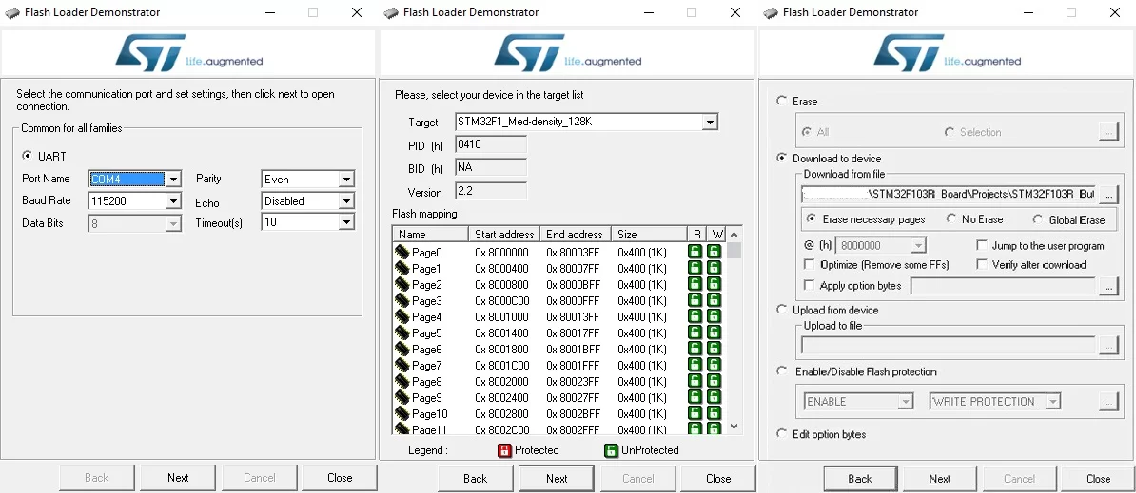Click Close in the port settings window

click(340, 478)
